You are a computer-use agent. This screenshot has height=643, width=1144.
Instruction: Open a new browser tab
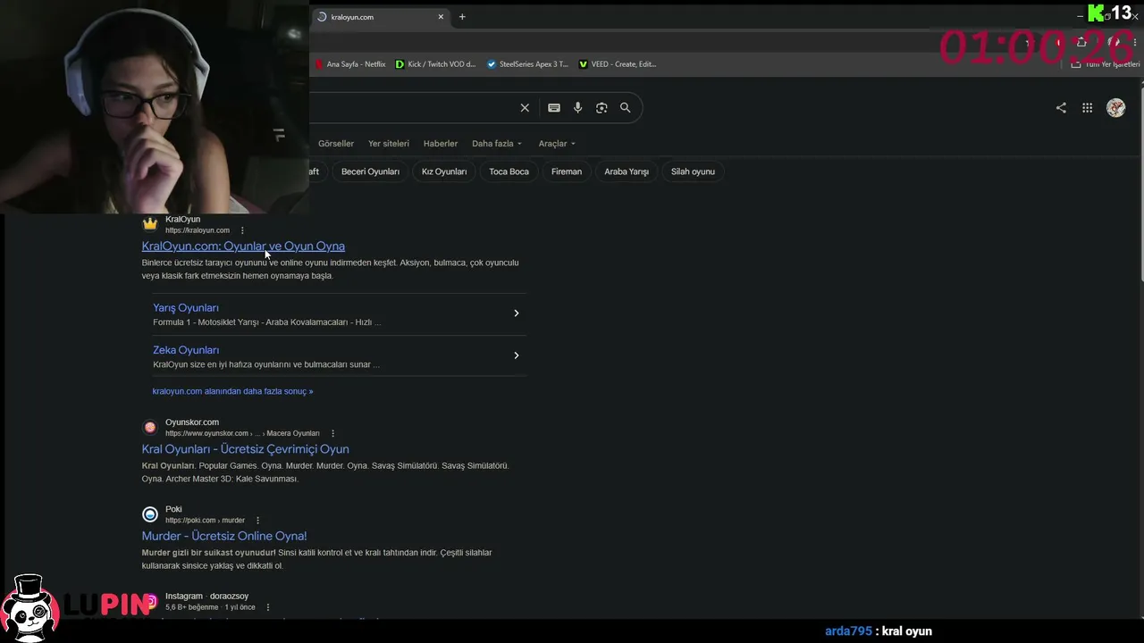462,17
